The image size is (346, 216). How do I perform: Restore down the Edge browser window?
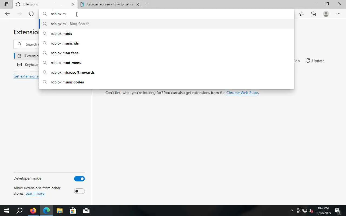327,4
